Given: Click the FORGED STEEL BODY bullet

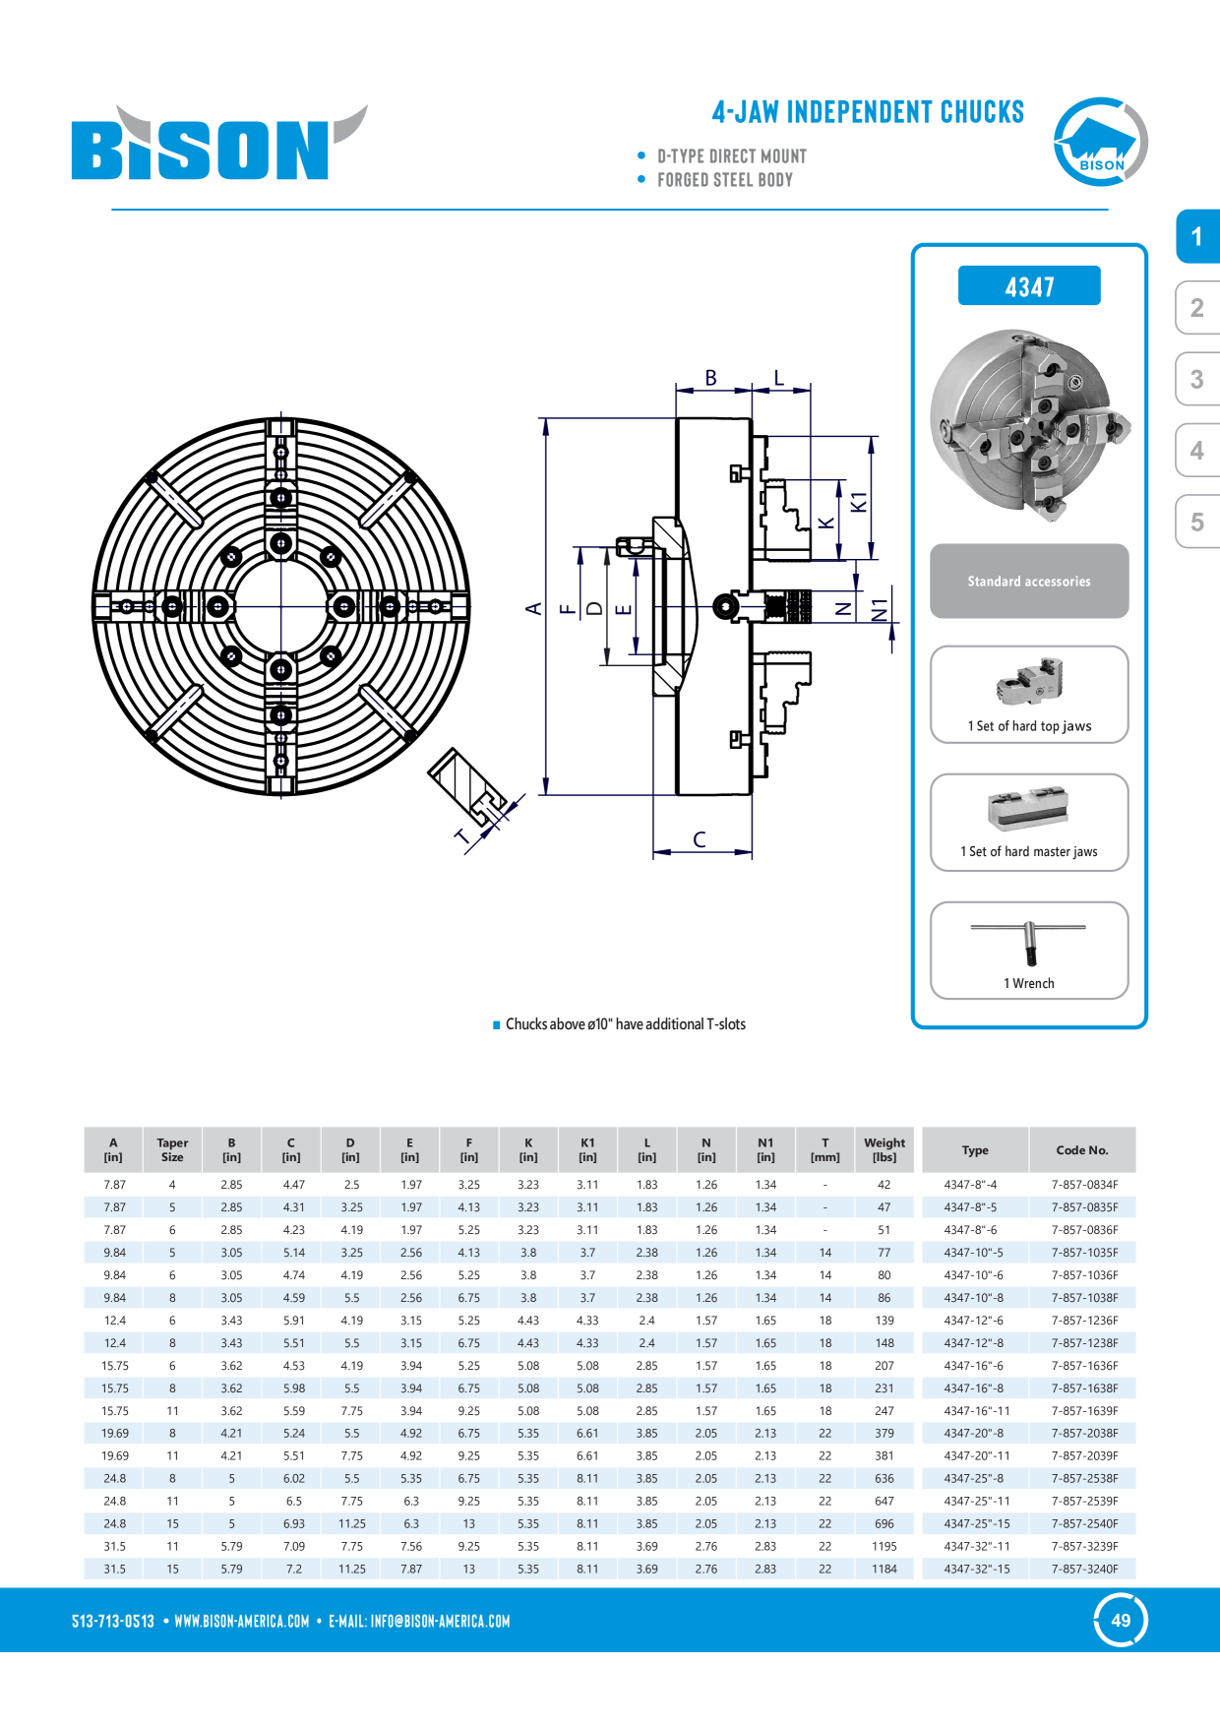Looking at the screenshot, I should coord(724,180).
